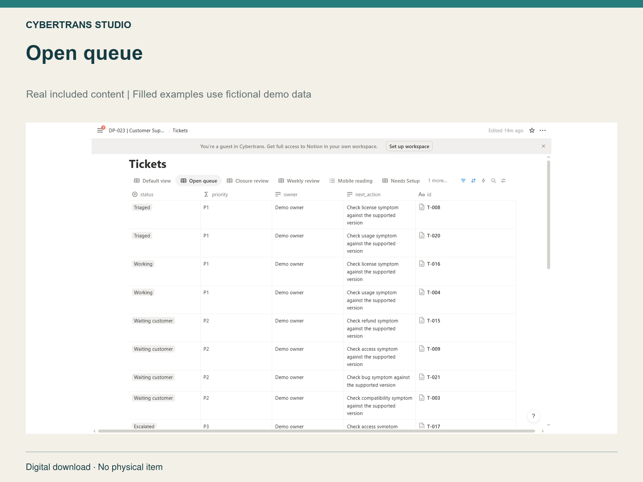643x482 pixels.
Task: Open the help question mark button
Action: click(533, 416)
